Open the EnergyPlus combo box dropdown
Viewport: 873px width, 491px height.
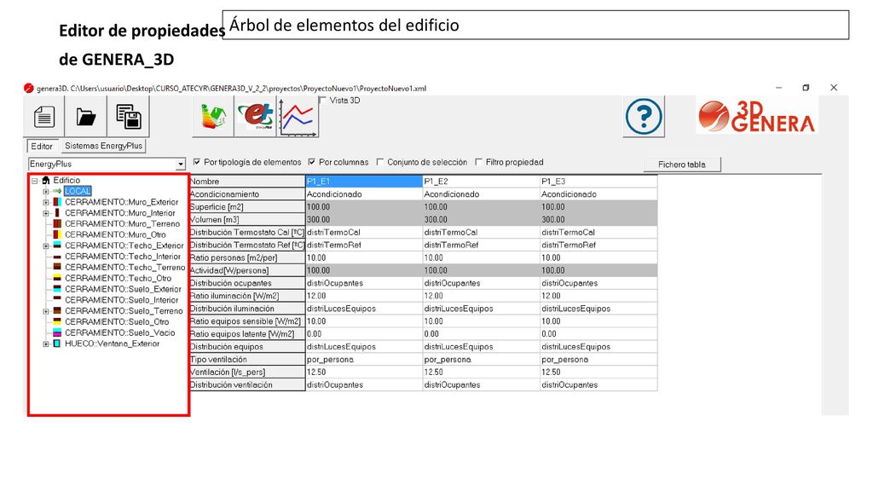[x=180, y=165]
